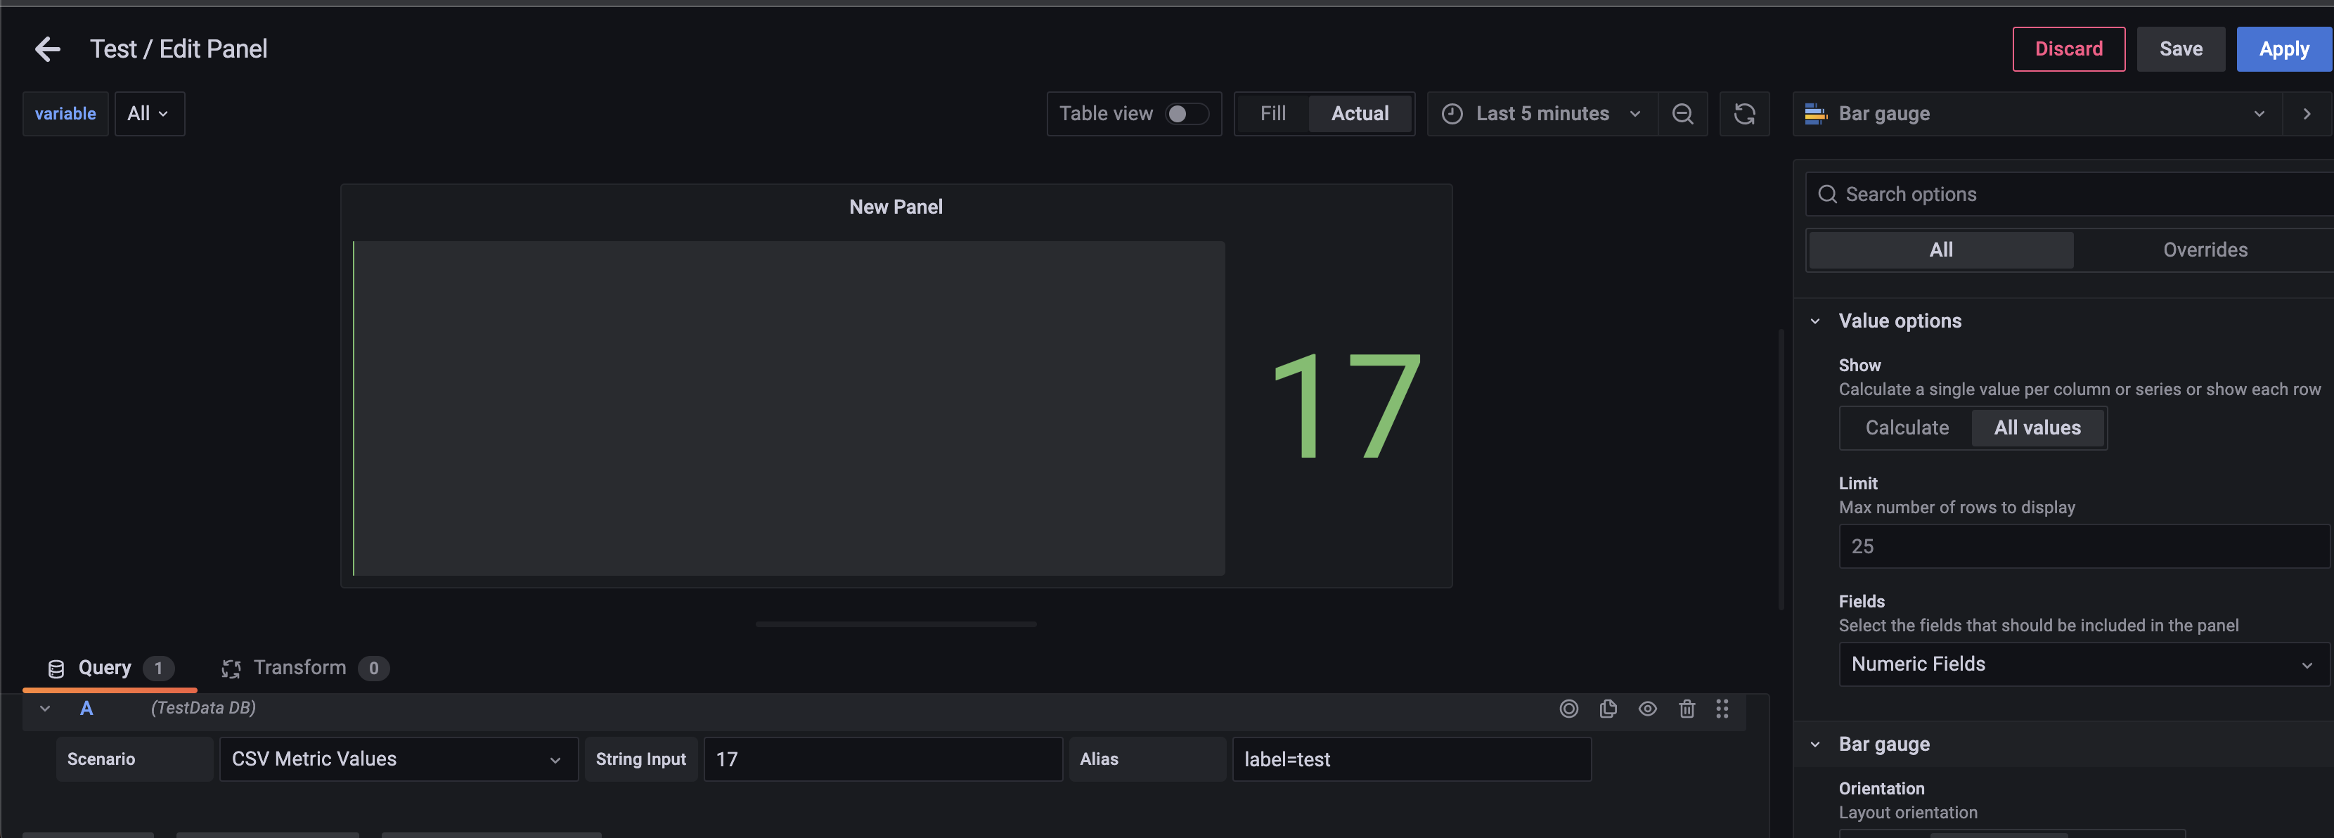Screen dimensions: 2334x838
Task: Open the Last 5 minutes time picker
Action: click(x=1540, y=113)
